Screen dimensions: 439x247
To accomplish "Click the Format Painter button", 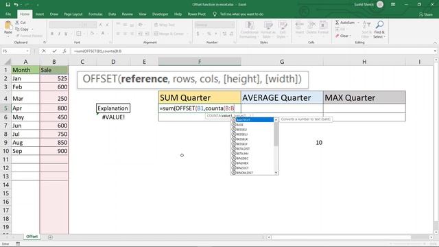I will click(29, 36).
